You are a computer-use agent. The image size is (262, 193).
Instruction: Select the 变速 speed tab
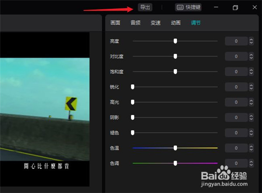coord(155,23)
